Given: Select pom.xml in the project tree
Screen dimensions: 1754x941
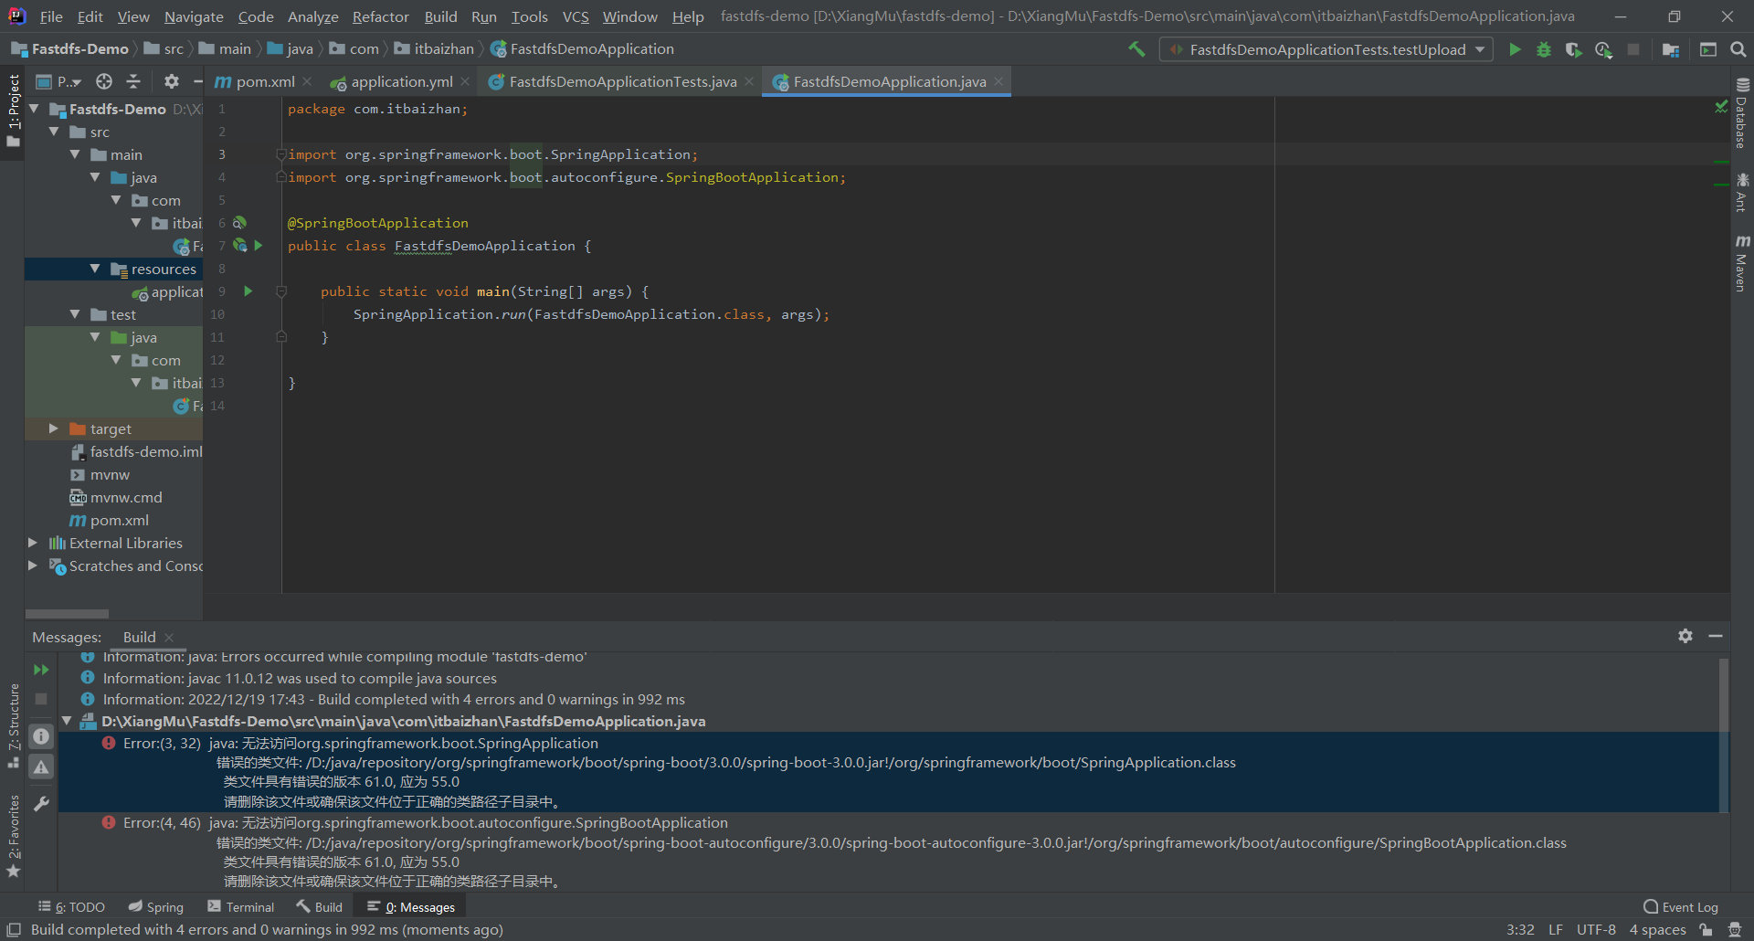Looking at the screenshot, I should tap(119, 520).
